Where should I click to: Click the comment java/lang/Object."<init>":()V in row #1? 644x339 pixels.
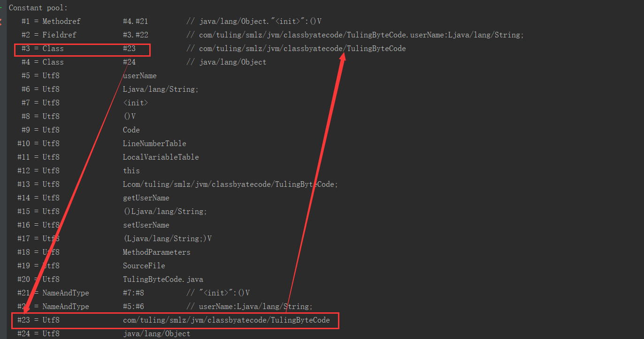click(254, 21)
